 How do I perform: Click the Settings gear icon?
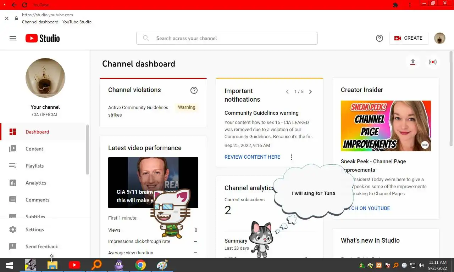[13, 229]
